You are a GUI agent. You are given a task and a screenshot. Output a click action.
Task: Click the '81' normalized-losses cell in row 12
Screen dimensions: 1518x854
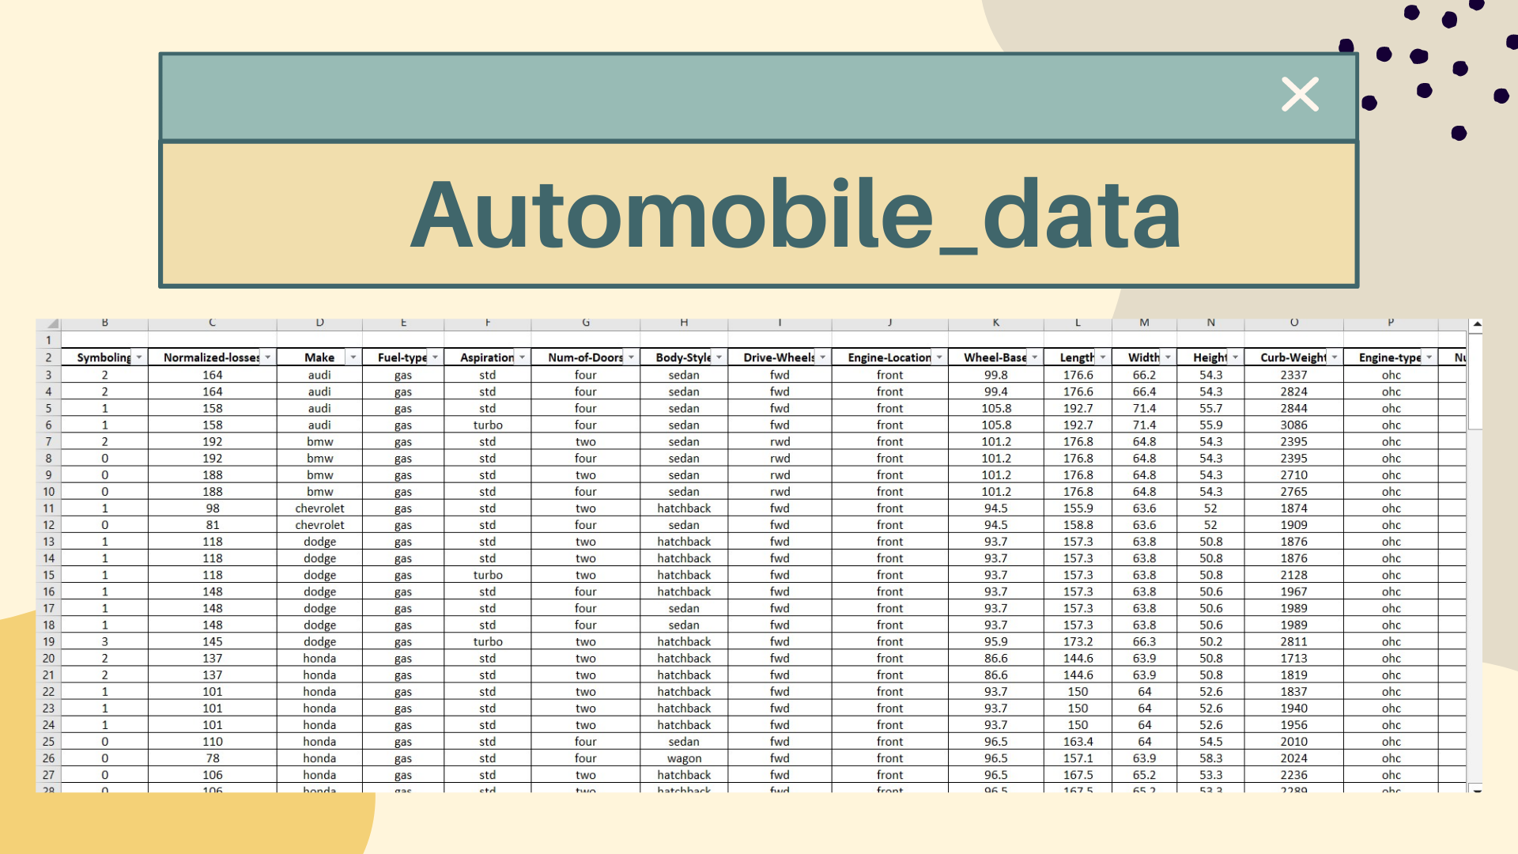pyautogui.click(x=213, y=525)
